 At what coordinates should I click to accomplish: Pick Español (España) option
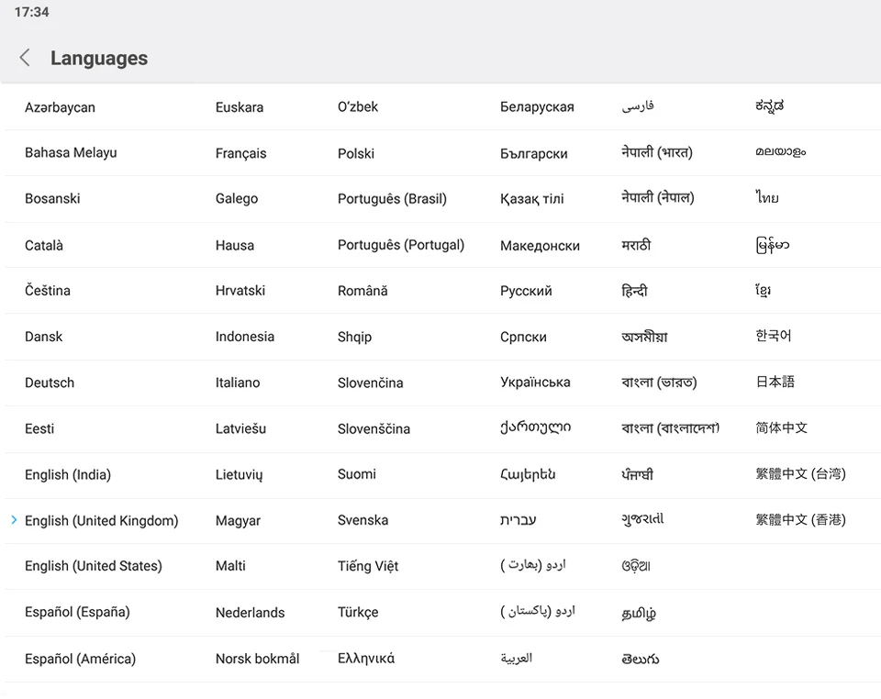point(77,612)
